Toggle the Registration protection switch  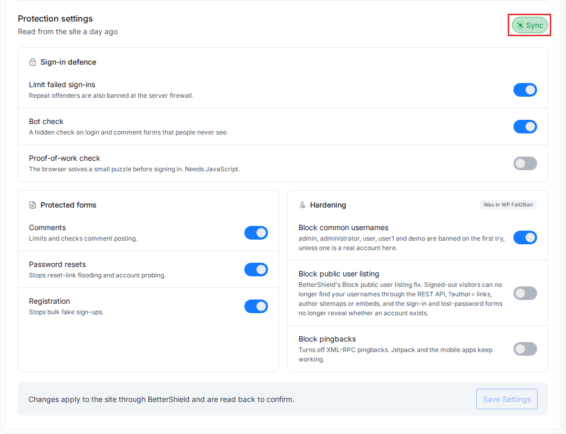256,306
